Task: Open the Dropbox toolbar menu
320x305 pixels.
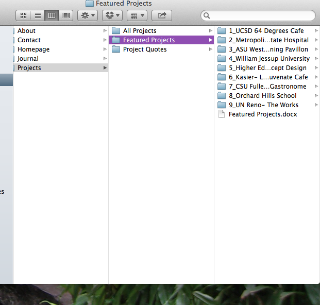Action: click(112, 15)
